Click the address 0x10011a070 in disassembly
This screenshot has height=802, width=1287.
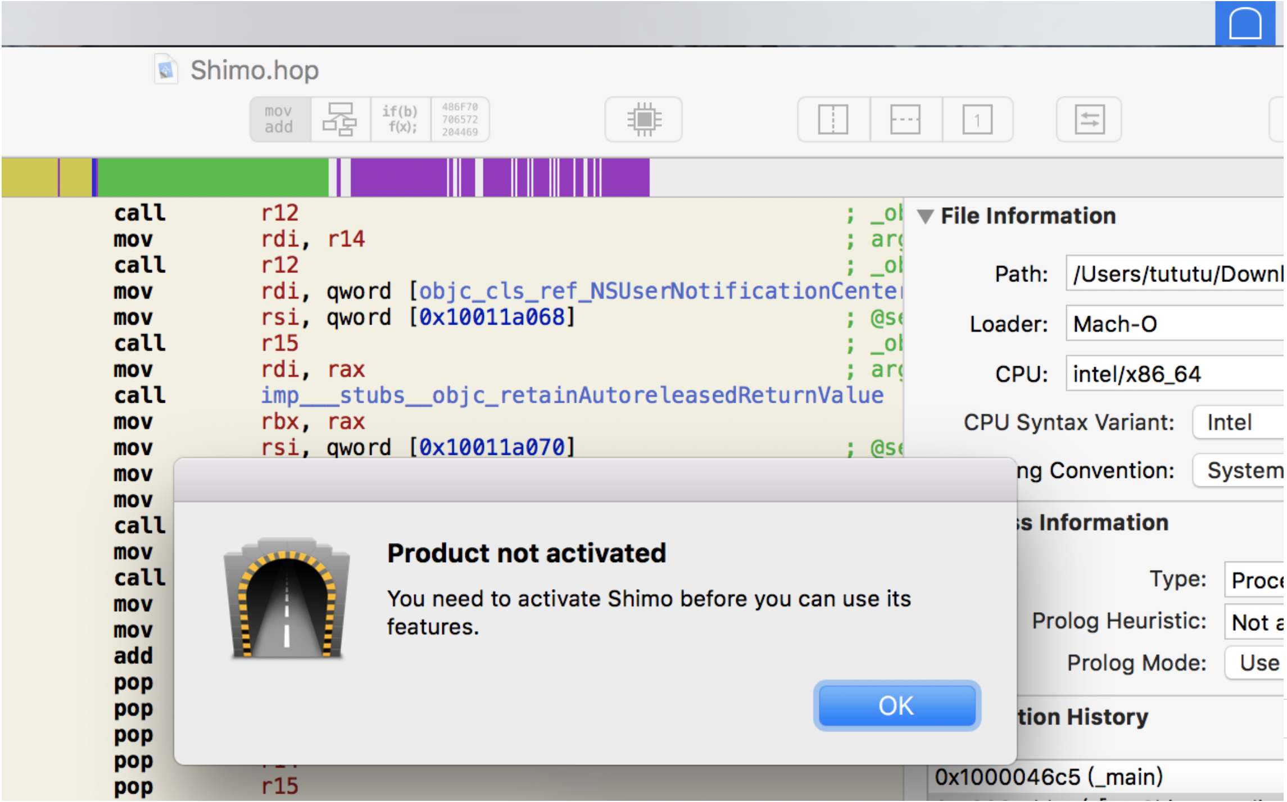point(492,448)
